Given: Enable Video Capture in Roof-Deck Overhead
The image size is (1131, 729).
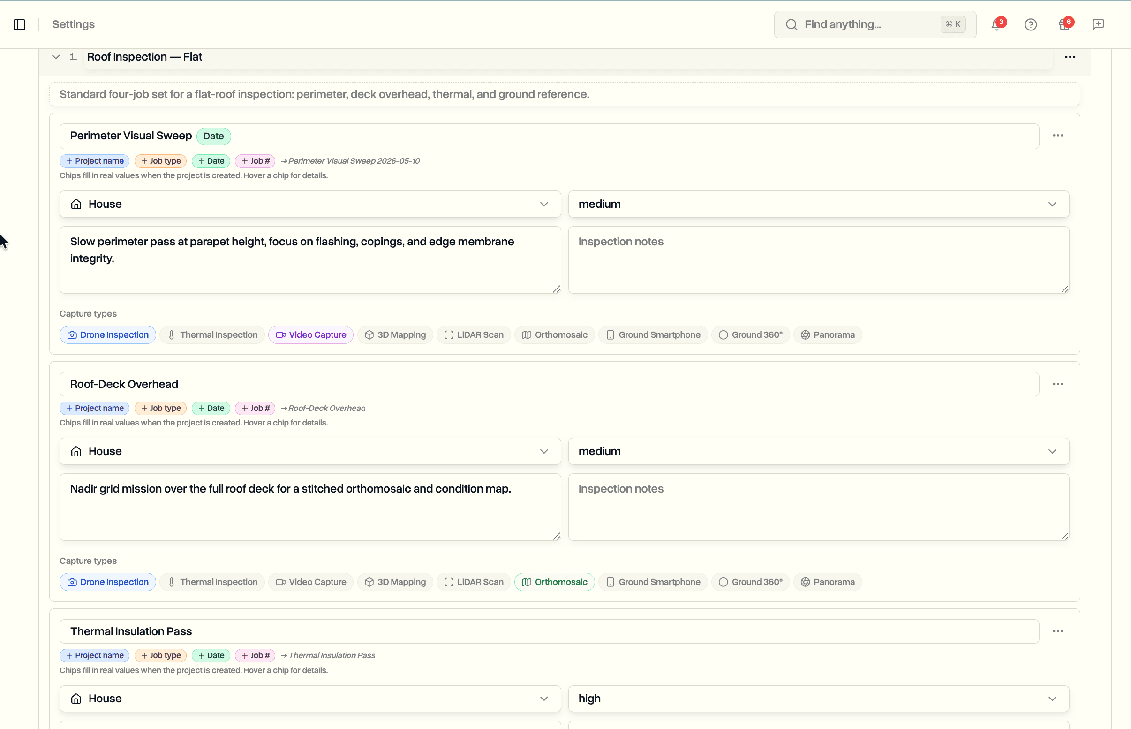Looking at the screenshot, I should (x=311, y=582).
